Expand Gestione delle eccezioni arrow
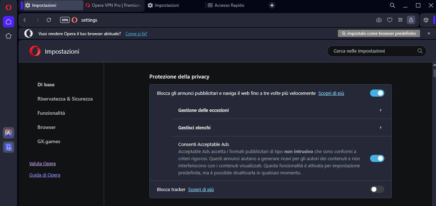Screen dimensions: 436x206 381,110
